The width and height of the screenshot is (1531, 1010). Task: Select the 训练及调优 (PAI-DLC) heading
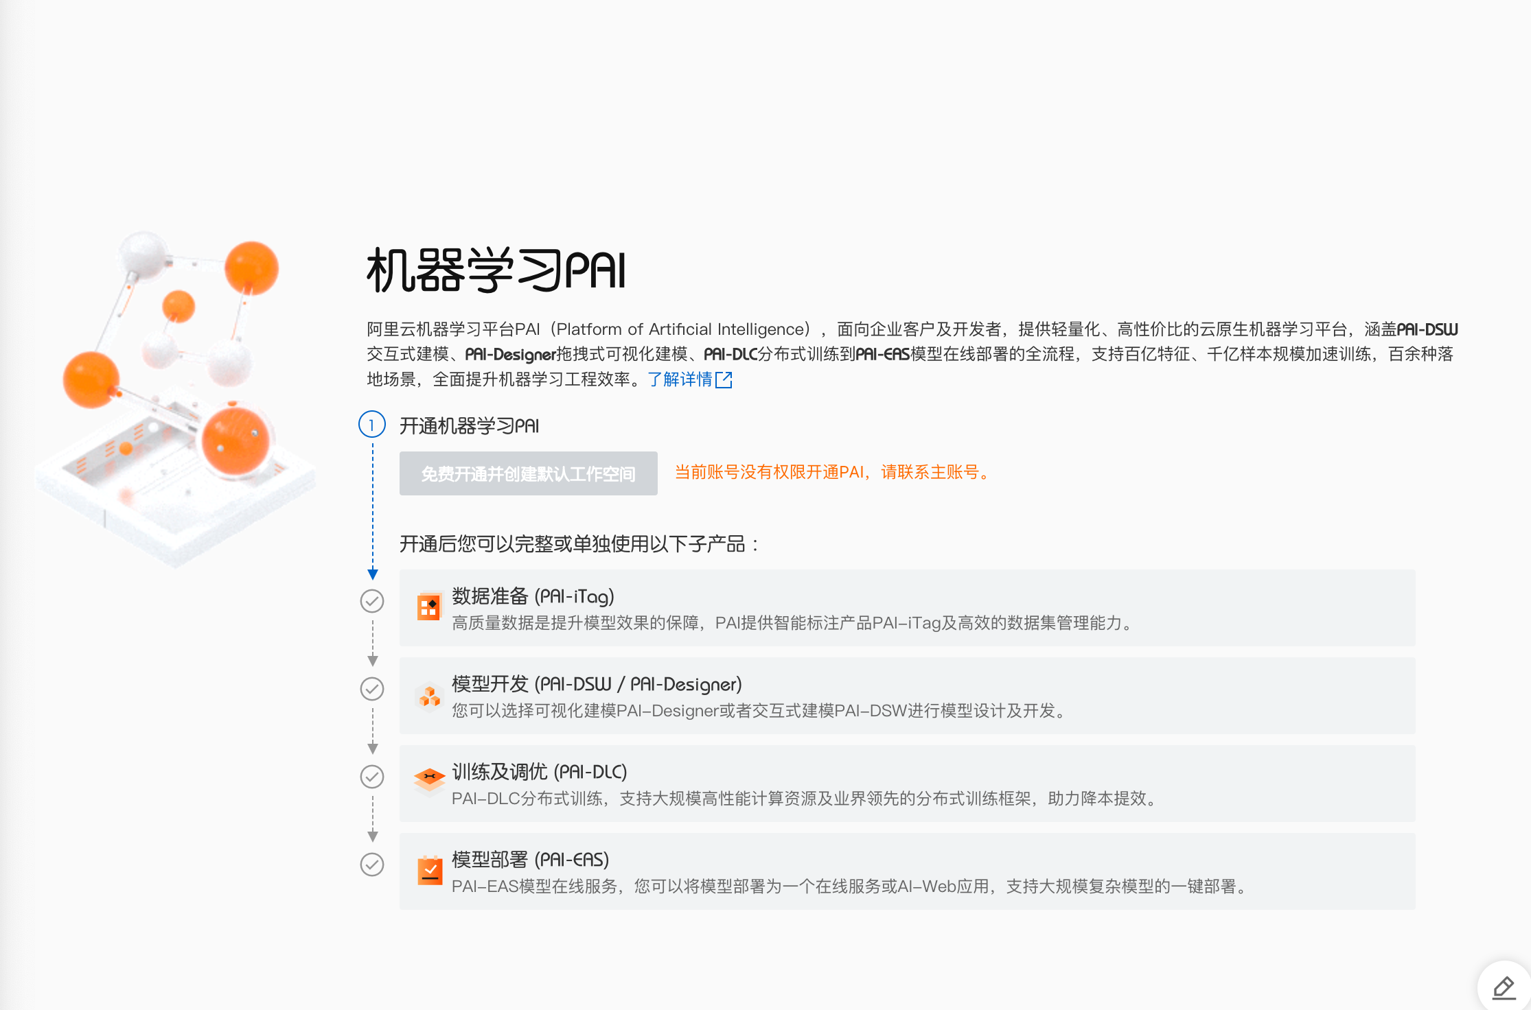click(x=540, y=772)
